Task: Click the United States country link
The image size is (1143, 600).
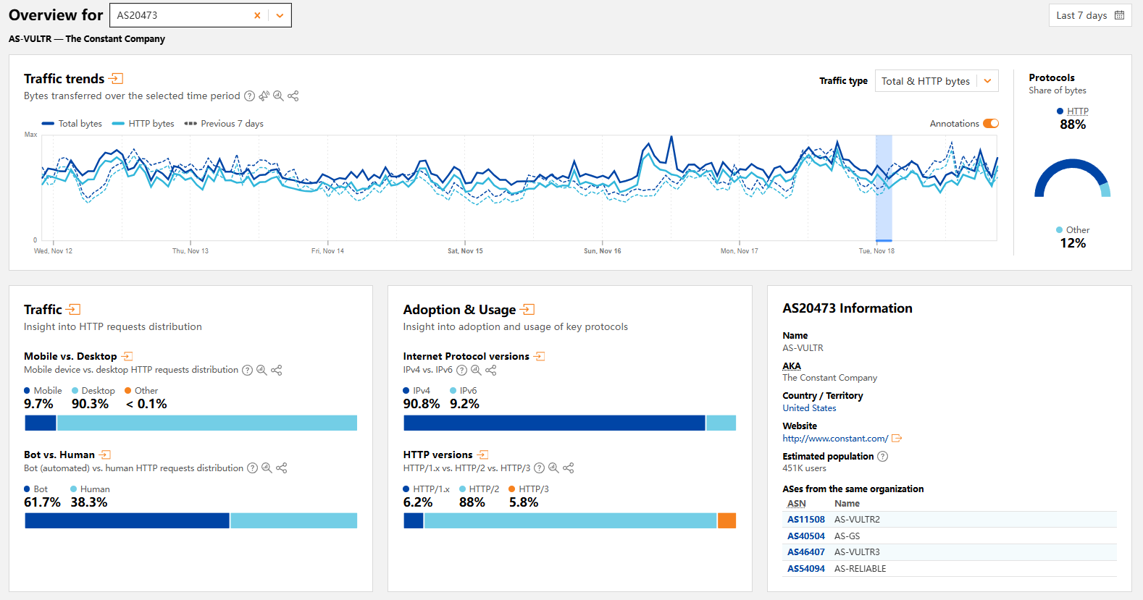Action: (809, 408)
